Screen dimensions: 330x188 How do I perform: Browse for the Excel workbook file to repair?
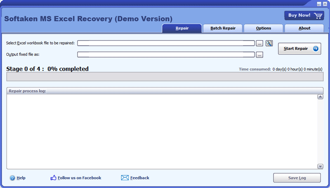click(x=259, y=44)
